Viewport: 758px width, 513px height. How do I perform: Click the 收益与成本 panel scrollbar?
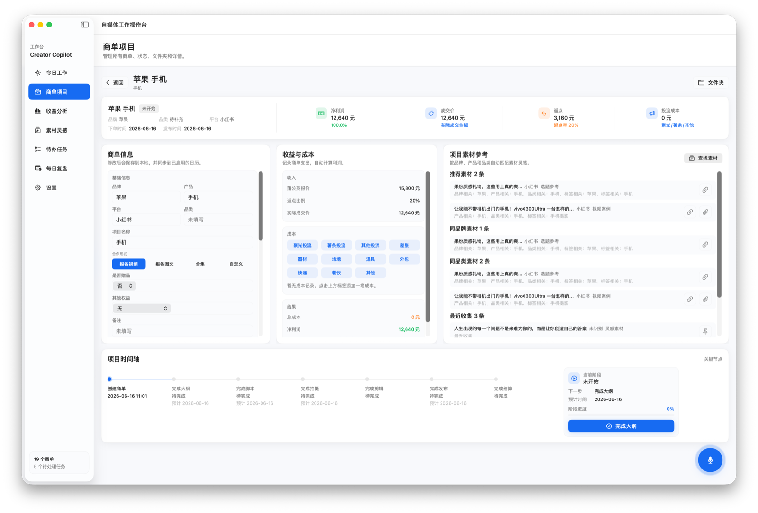click(428, 246)
